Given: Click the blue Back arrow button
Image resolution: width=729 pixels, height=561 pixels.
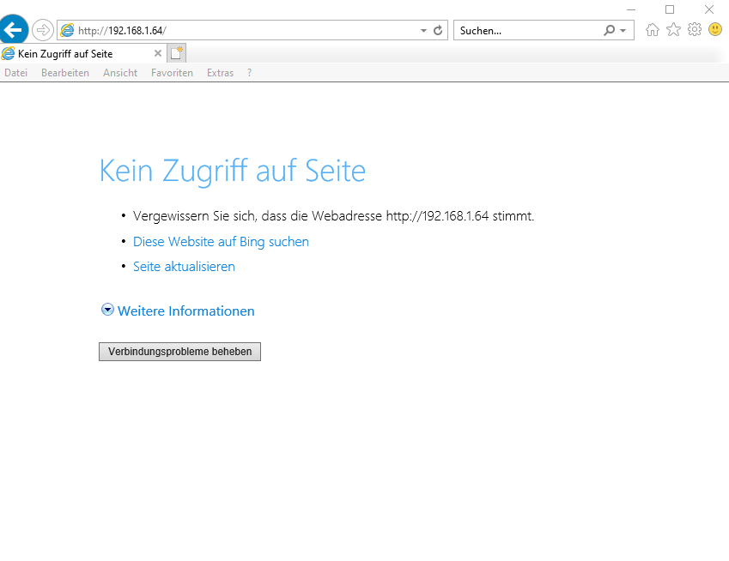Looking at the screenshot, I should [14, 30].
